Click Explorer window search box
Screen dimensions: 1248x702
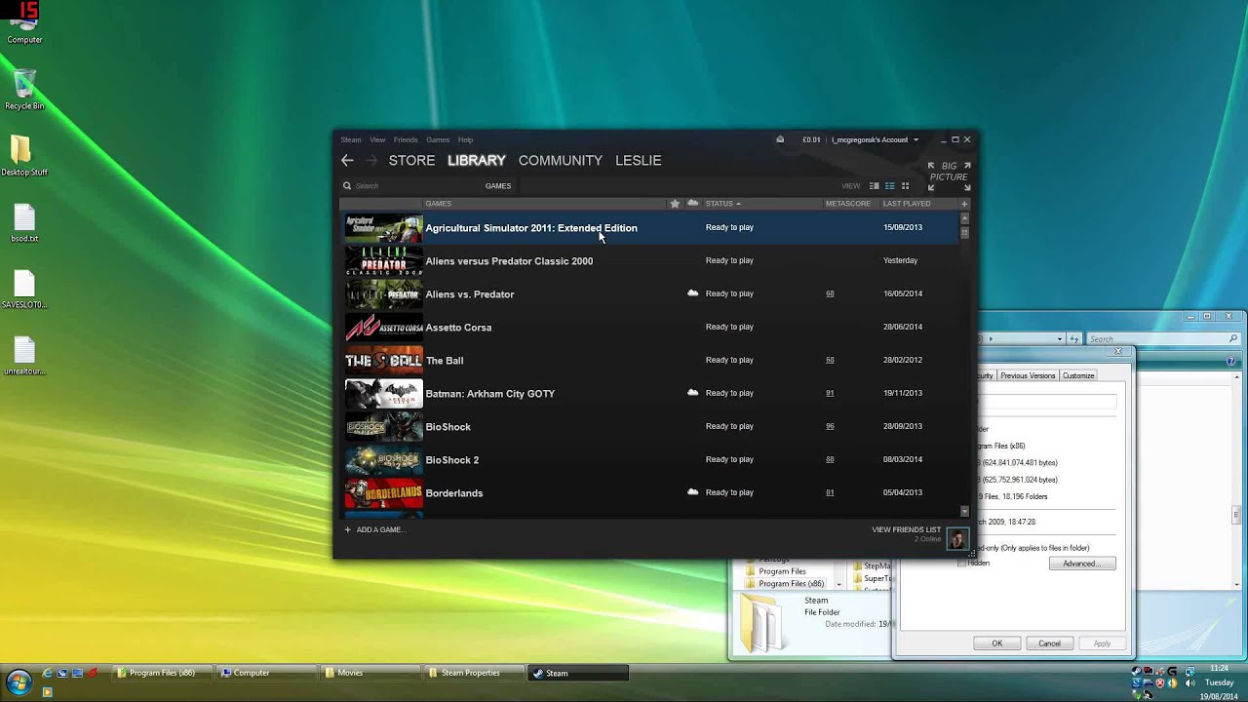click(x=1162, y=338)
